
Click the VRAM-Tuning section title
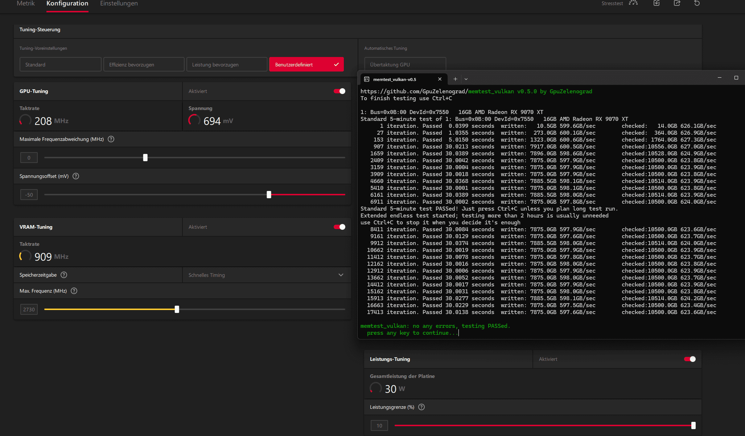click(36, 227)
